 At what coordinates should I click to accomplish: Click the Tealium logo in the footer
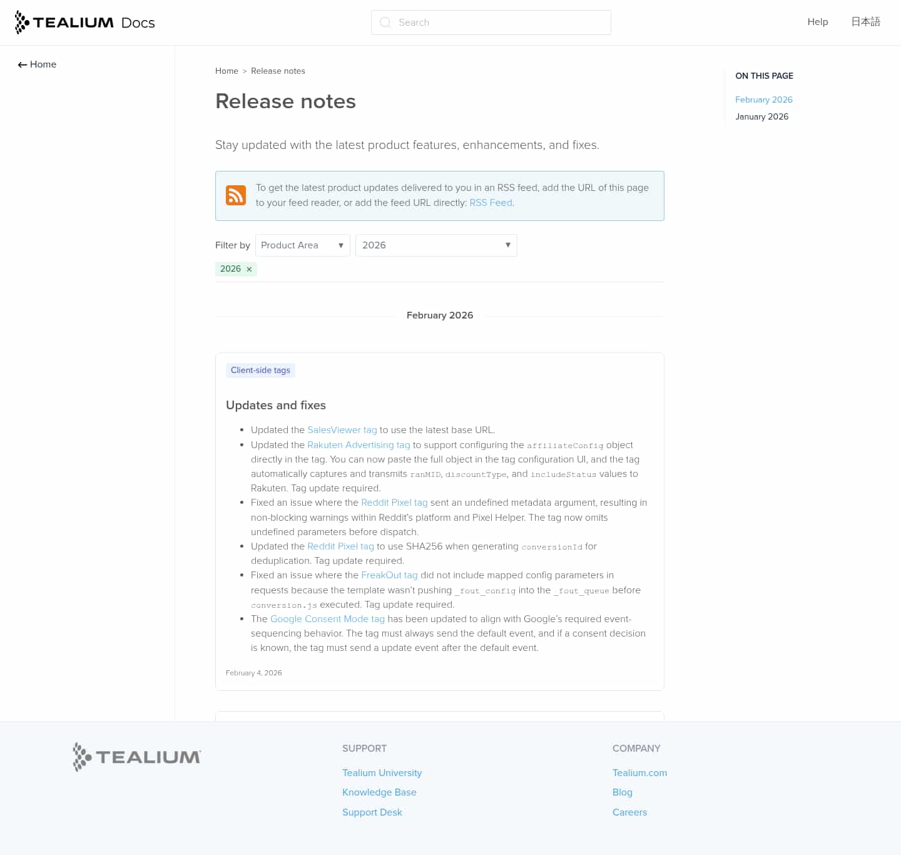(137, 757)
